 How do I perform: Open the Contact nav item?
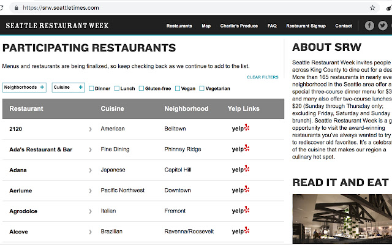344,26
